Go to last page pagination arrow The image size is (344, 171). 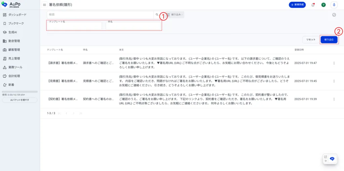pyautogui.click(x=81, y=113)
